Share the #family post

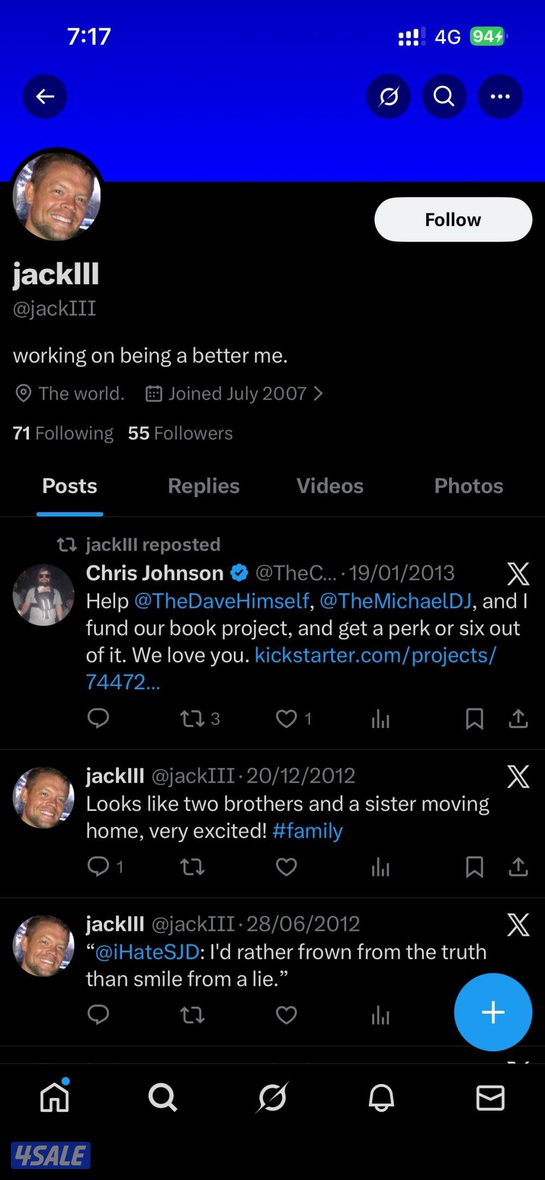tap(518, 866)
